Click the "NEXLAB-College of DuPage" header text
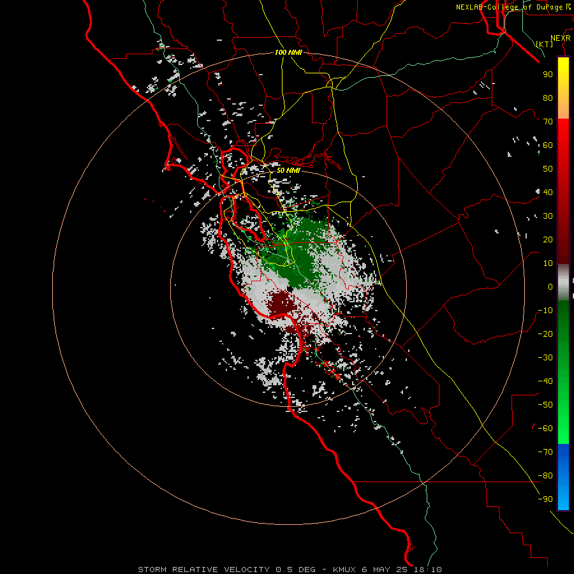The height and width of the screenshot is (574, 574). click(x=509, y=7)
